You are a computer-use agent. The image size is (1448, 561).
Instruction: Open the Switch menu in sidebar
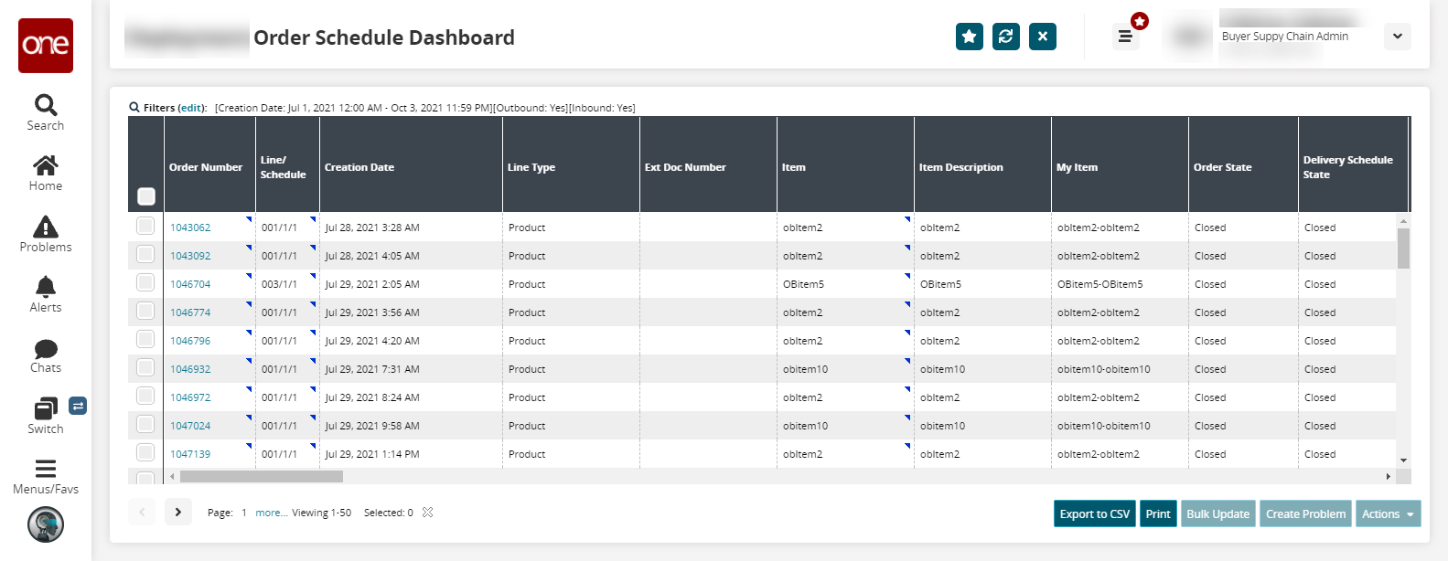46,416
